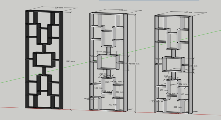Viewport: 221px width, 120px height.
Task: Select the 499 mm dimension on middle bookshelf
Action: (107, 52)
